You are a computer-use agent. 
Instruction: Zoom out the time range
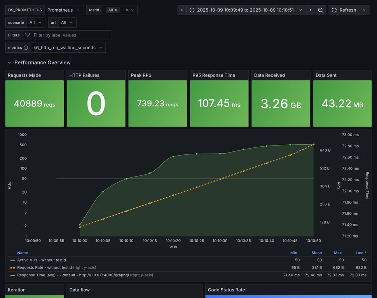[320, 10]
